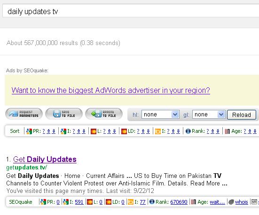
Task: Sort LD descending with down arrow
Action: point(148,131)
